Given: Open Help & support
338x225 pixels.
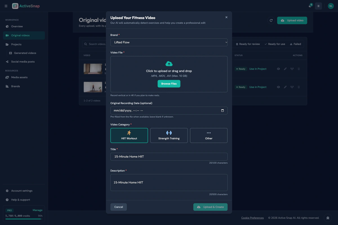Looking at the screenshot, I should pyautogui.click(x=24, y=200).
